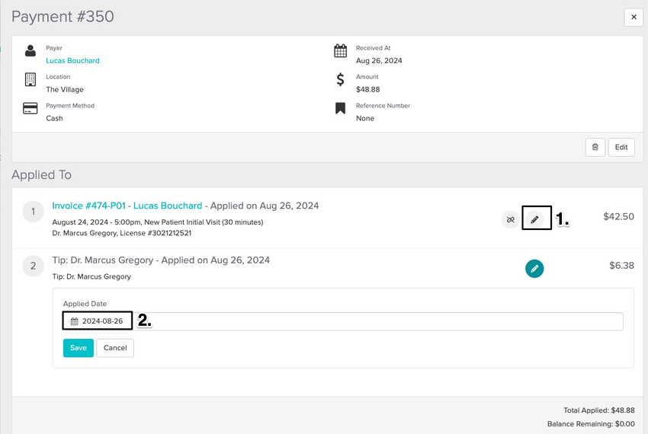Viewport: 648px width, 434px height.
Task: Select the license #3021212521 line
Action: tap(121, 233)
